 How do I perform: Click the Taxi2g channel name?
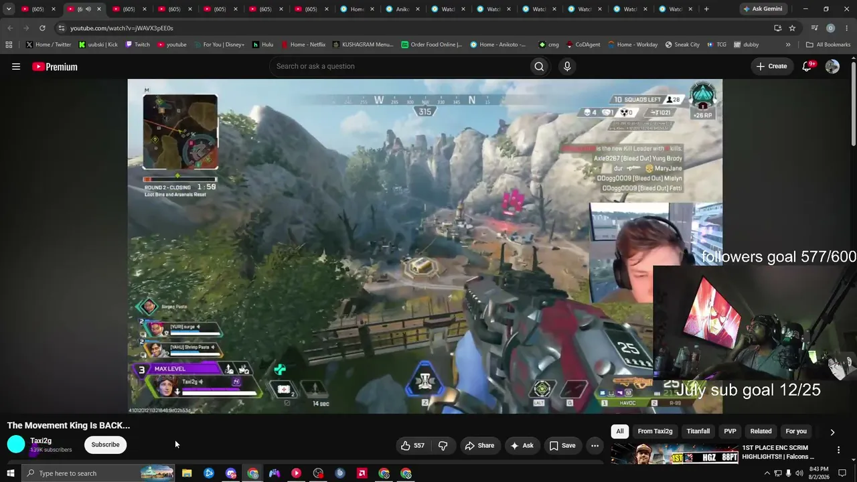click(x=41, y=440)
